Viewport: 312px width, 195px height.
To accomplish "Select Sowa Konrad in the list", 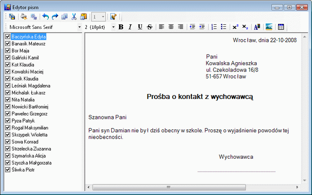I will (25, 142).
